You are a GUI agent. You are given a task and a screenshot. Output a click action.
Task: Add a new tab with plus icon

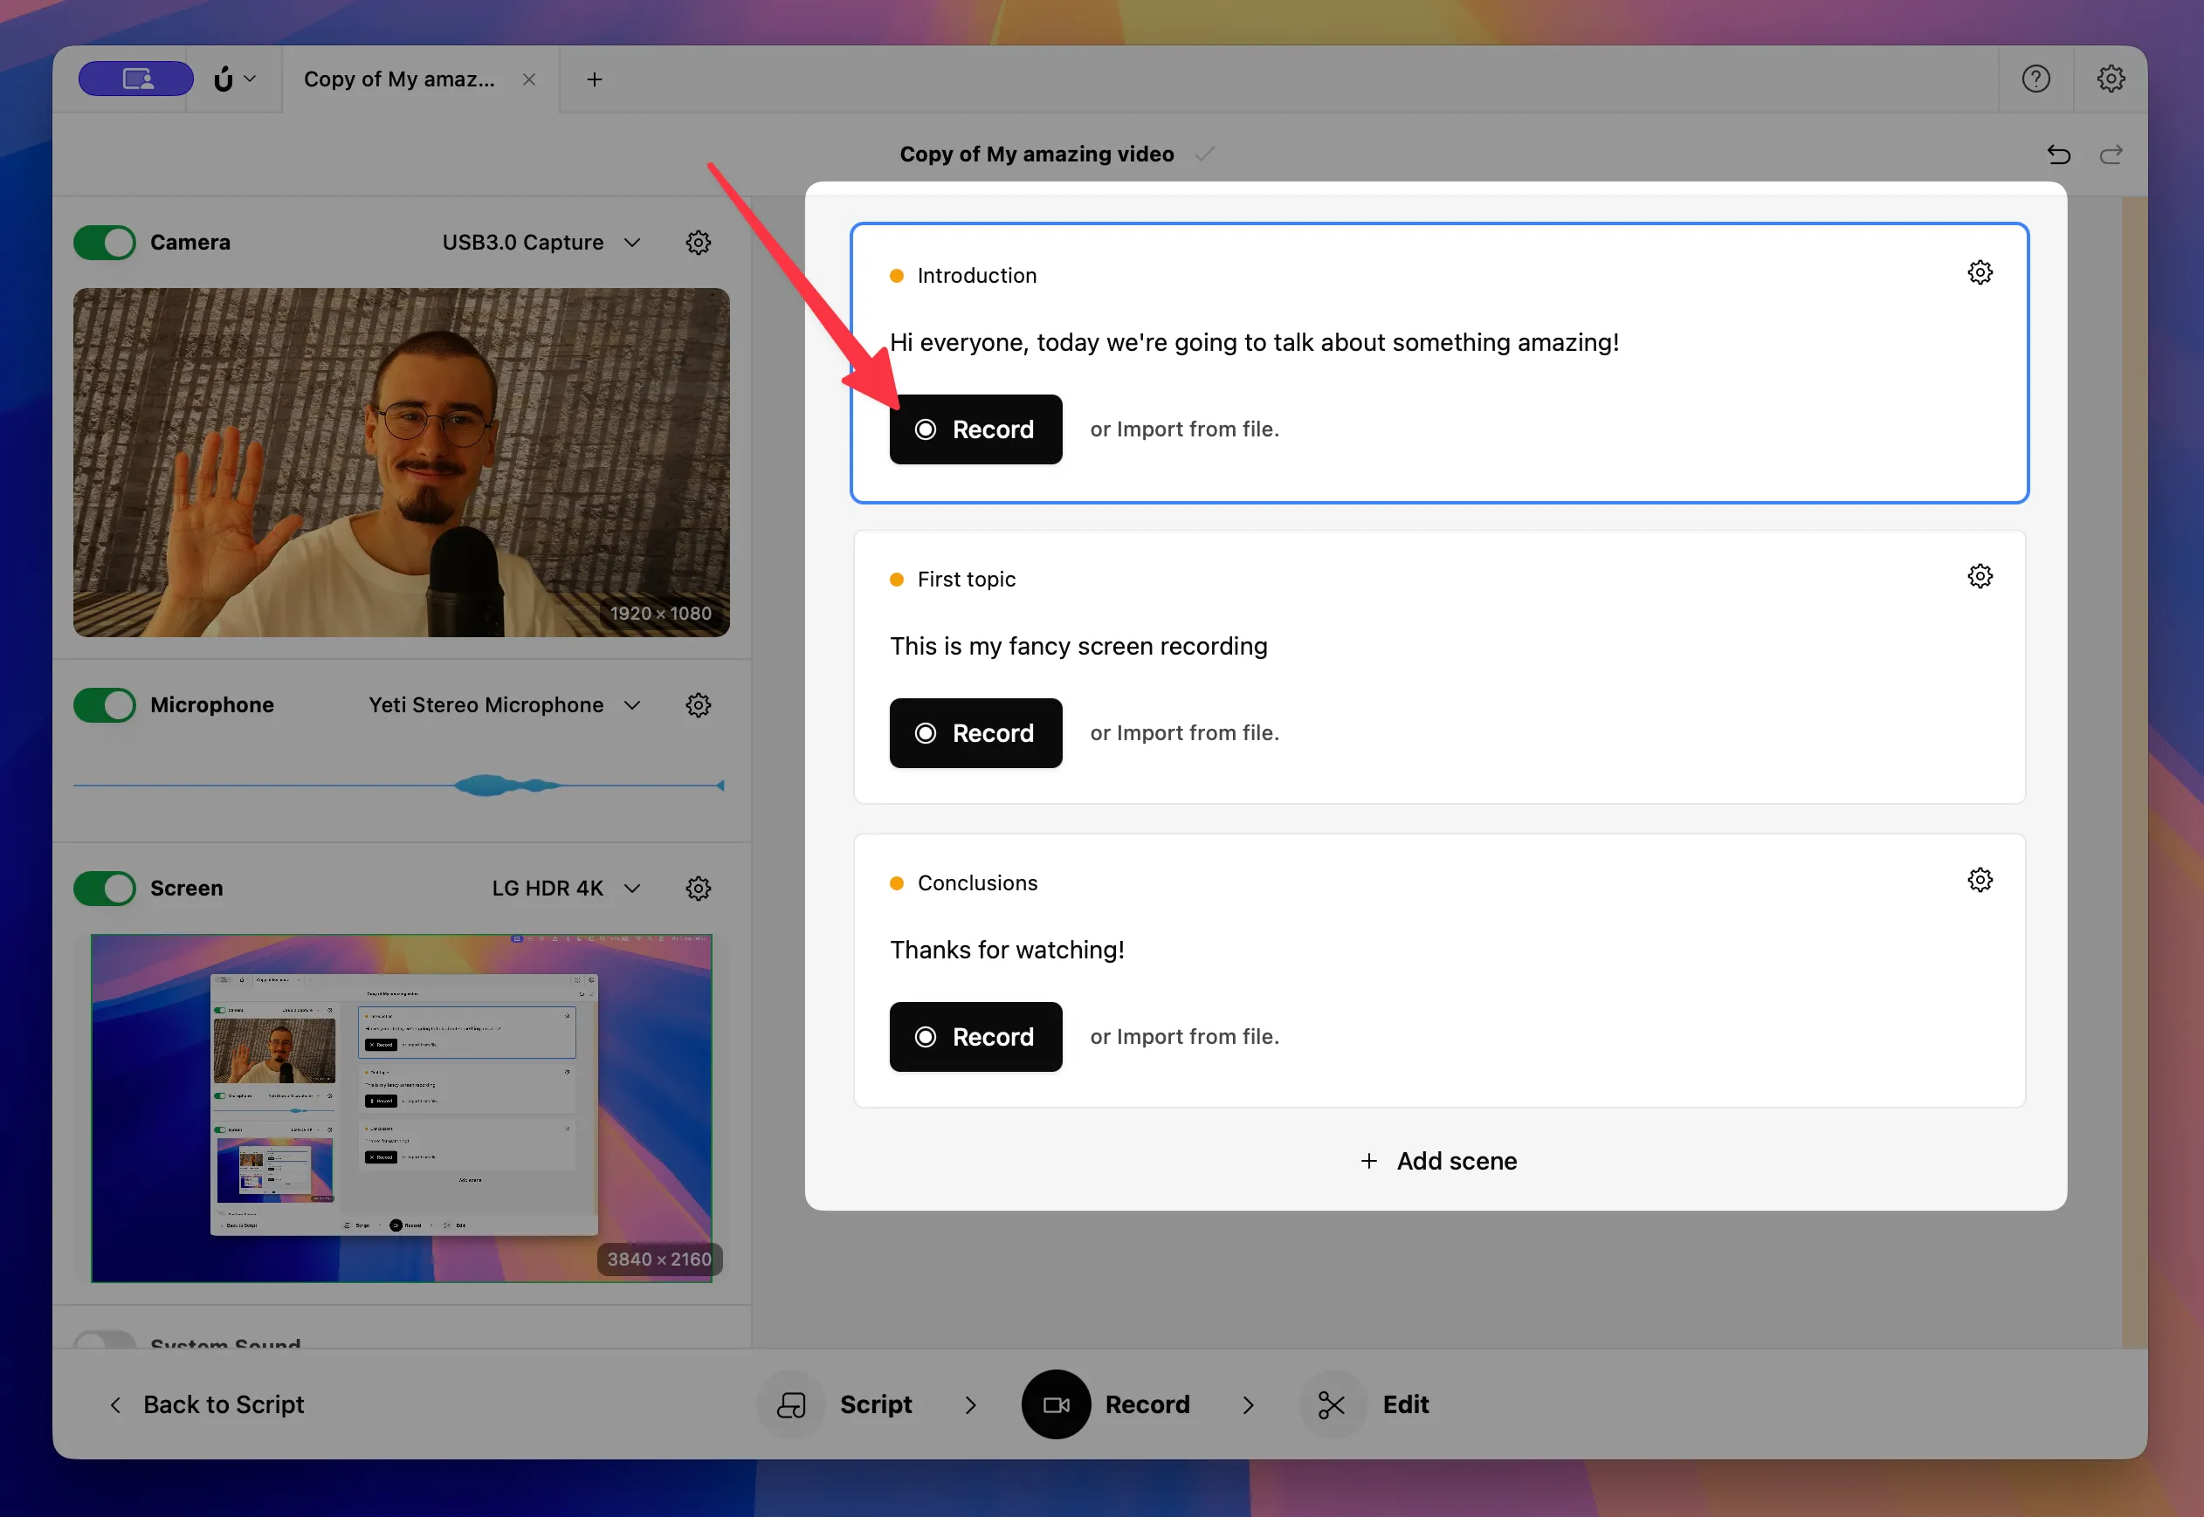point(595,79)
